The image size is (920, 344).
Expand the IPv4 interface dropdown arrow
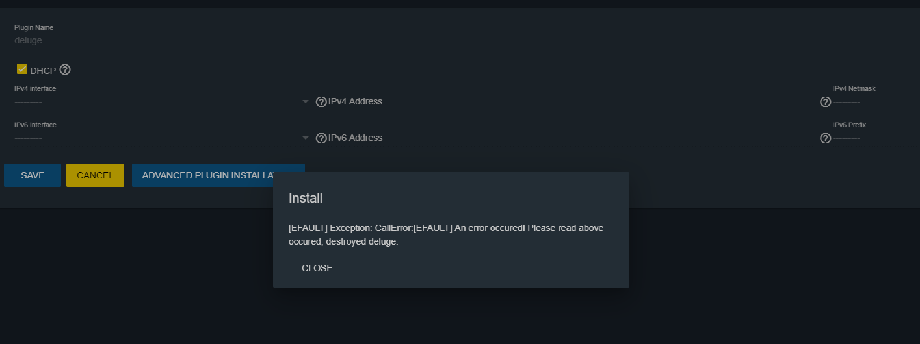(306, 102)
